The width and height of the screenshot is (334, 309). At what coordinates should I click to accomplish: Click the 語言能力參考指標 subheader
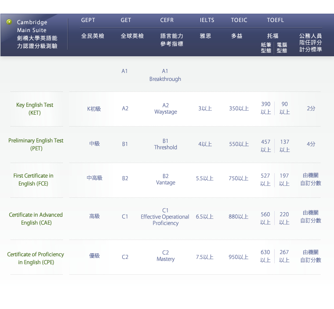[172, 40]
